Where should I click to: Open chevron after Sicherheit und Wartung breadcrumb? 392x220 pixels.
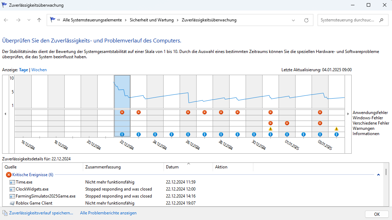(x=178, y=20)
